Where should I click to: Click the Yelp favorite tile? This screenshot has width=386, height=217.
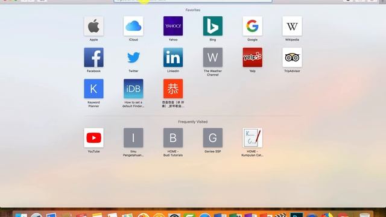tap(252, 57)
